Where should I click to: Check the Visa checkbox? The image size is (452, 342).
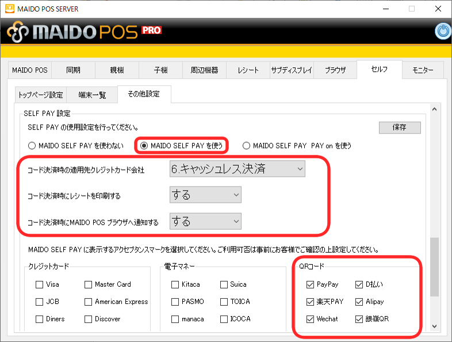pyautogui.click(x=39, y=284)
